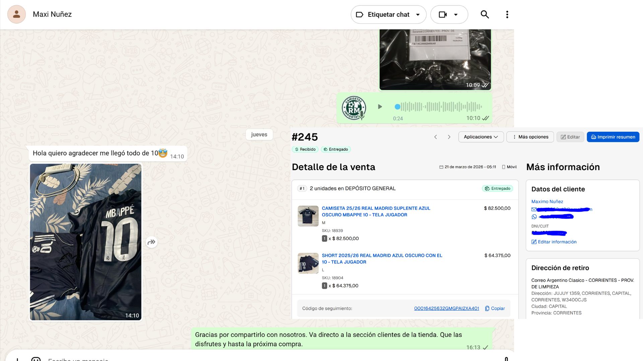Open the chat's three-dot options menu
This screenshot has width=643, height=361.
click(x=507, y=14)
